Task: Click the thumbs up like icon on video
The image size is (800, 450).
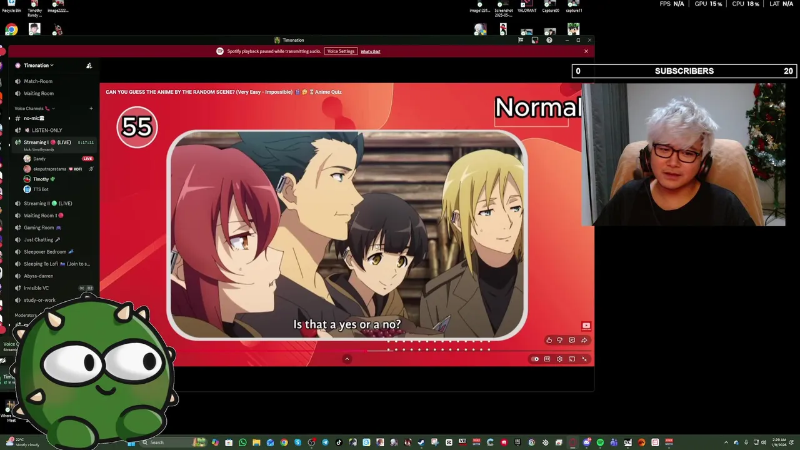Action: 549,341
